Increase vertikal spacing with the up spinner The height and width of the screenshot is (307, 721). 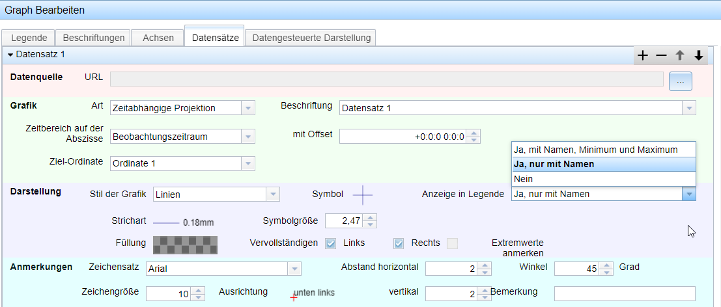[x=485, y=291]
